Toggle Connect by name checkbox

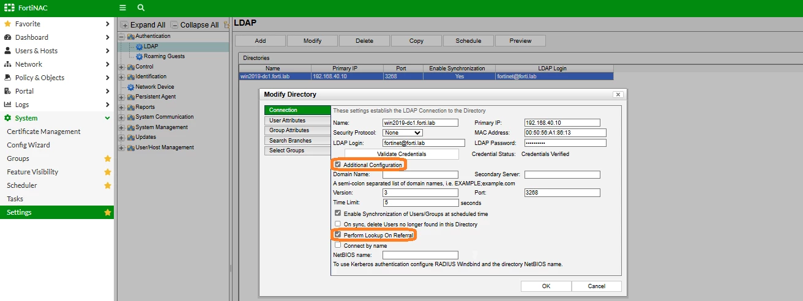338,245
